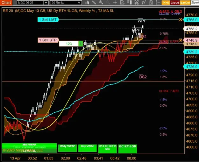Click the CLOSE 10 APR label
The width and height of the screenshot is (199, 162).
click(170, 14)
